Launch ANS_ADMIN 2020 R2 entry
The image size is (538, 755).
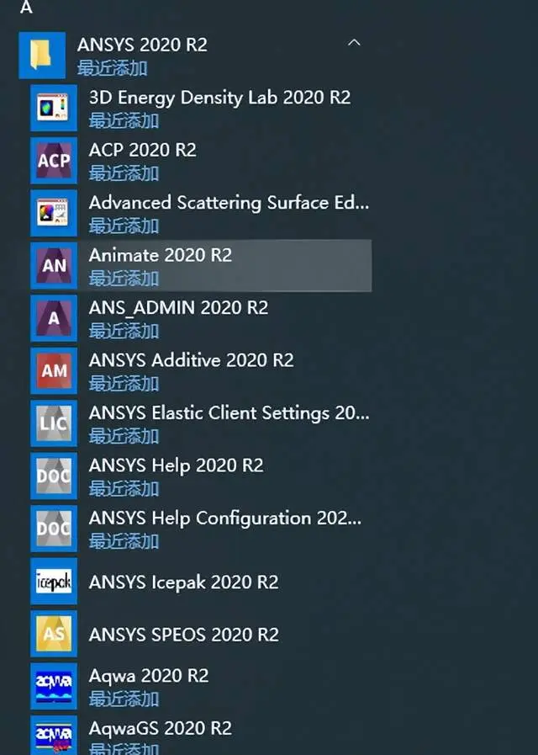[179, 308]
